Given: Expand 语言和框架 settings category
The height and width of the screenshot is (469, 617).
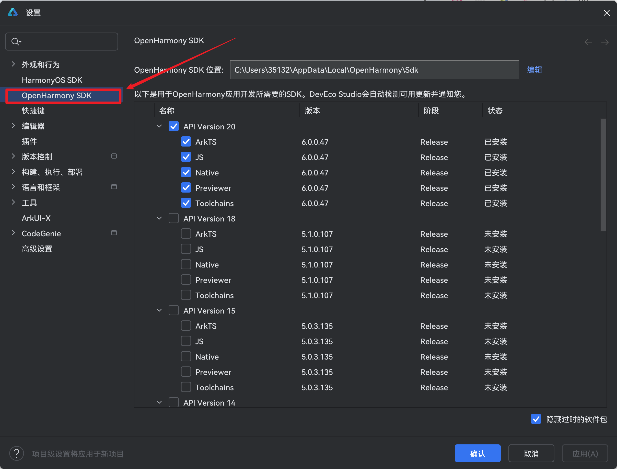Looking at the screenshot, I should point(13,187).
